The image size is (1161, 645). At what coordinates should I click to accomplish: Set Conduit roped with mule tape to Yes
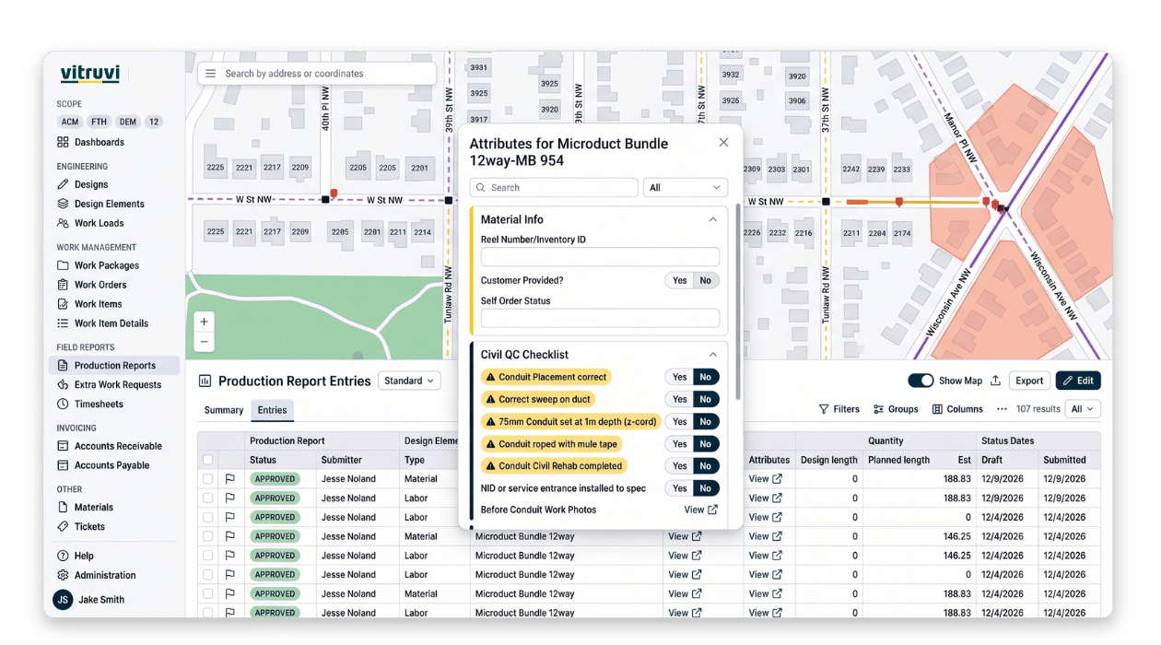679,443
